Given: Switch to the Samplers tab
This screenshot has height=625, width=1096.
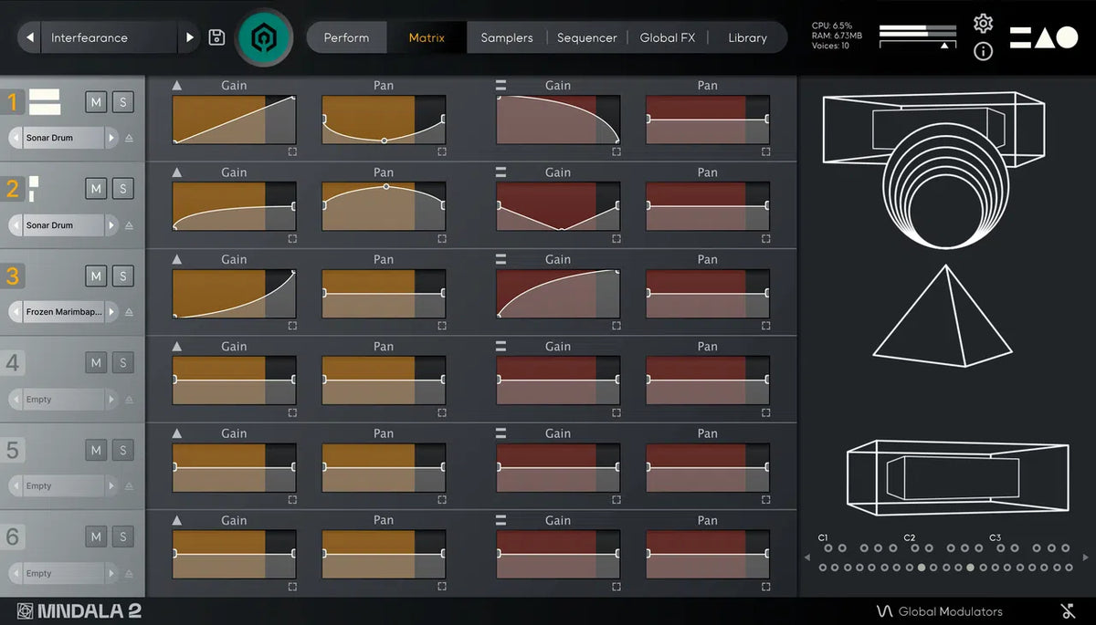Looking at the screenshot, I should pos(507,37).
